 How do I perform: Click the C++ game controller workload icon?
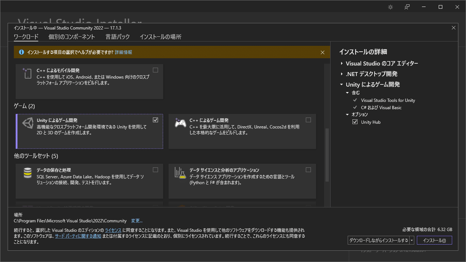tap(180, 122)
